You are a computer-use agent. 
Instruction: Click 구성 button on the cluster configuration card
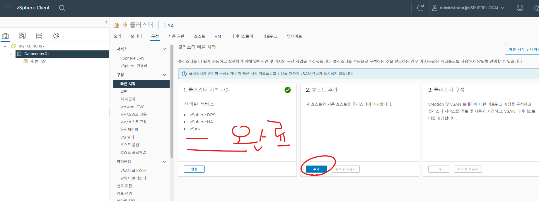point(439,169)
